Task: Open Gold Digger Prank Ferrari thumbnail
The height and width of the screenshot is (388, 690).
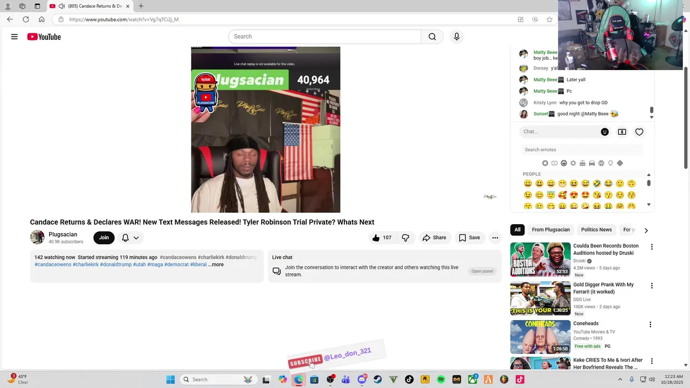Action: pos(540,298)
